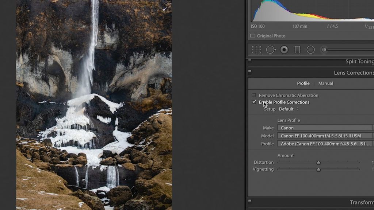Select the Spot Removal tool
The height and width of the screenshot is (210, 374).
click(271, 49)
